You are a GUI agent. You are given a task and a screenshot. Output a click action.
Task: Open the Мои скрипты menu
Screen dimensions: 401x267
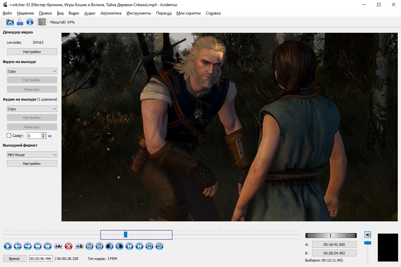coord(188,13)
